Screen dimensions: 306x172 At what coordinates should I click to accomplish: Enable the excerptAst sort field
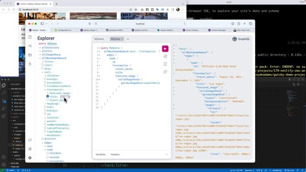click(45, 82)
